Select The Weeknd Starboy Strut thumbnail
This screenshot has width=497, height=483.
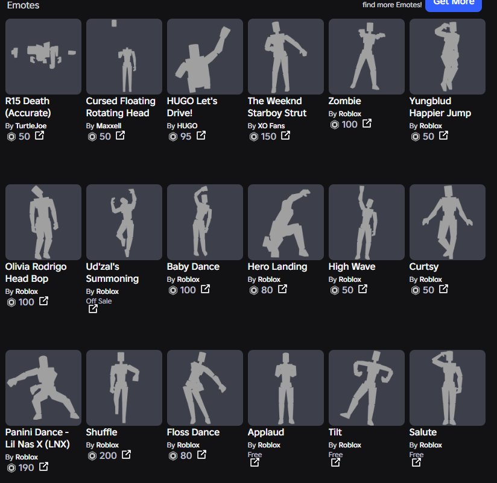point(286,57)
